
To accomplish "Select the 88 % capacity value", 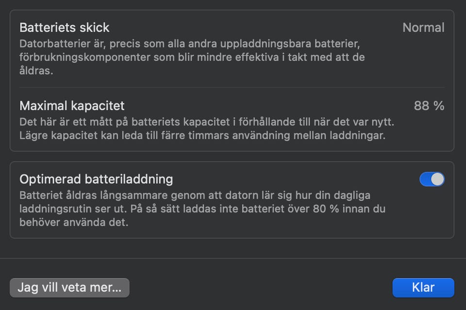I will pos(429,106).
